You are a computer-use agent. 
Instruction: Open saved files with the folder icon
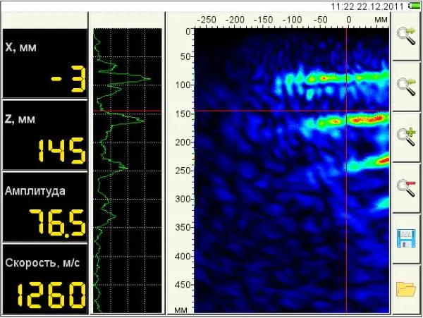point(406,289)
